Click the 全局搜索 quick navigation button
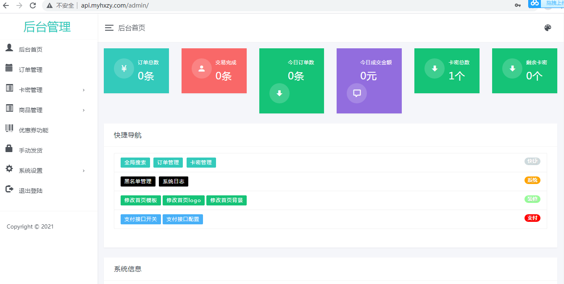Image resolution: width=564 pixels, height=284 pixels. click(135, 163)
